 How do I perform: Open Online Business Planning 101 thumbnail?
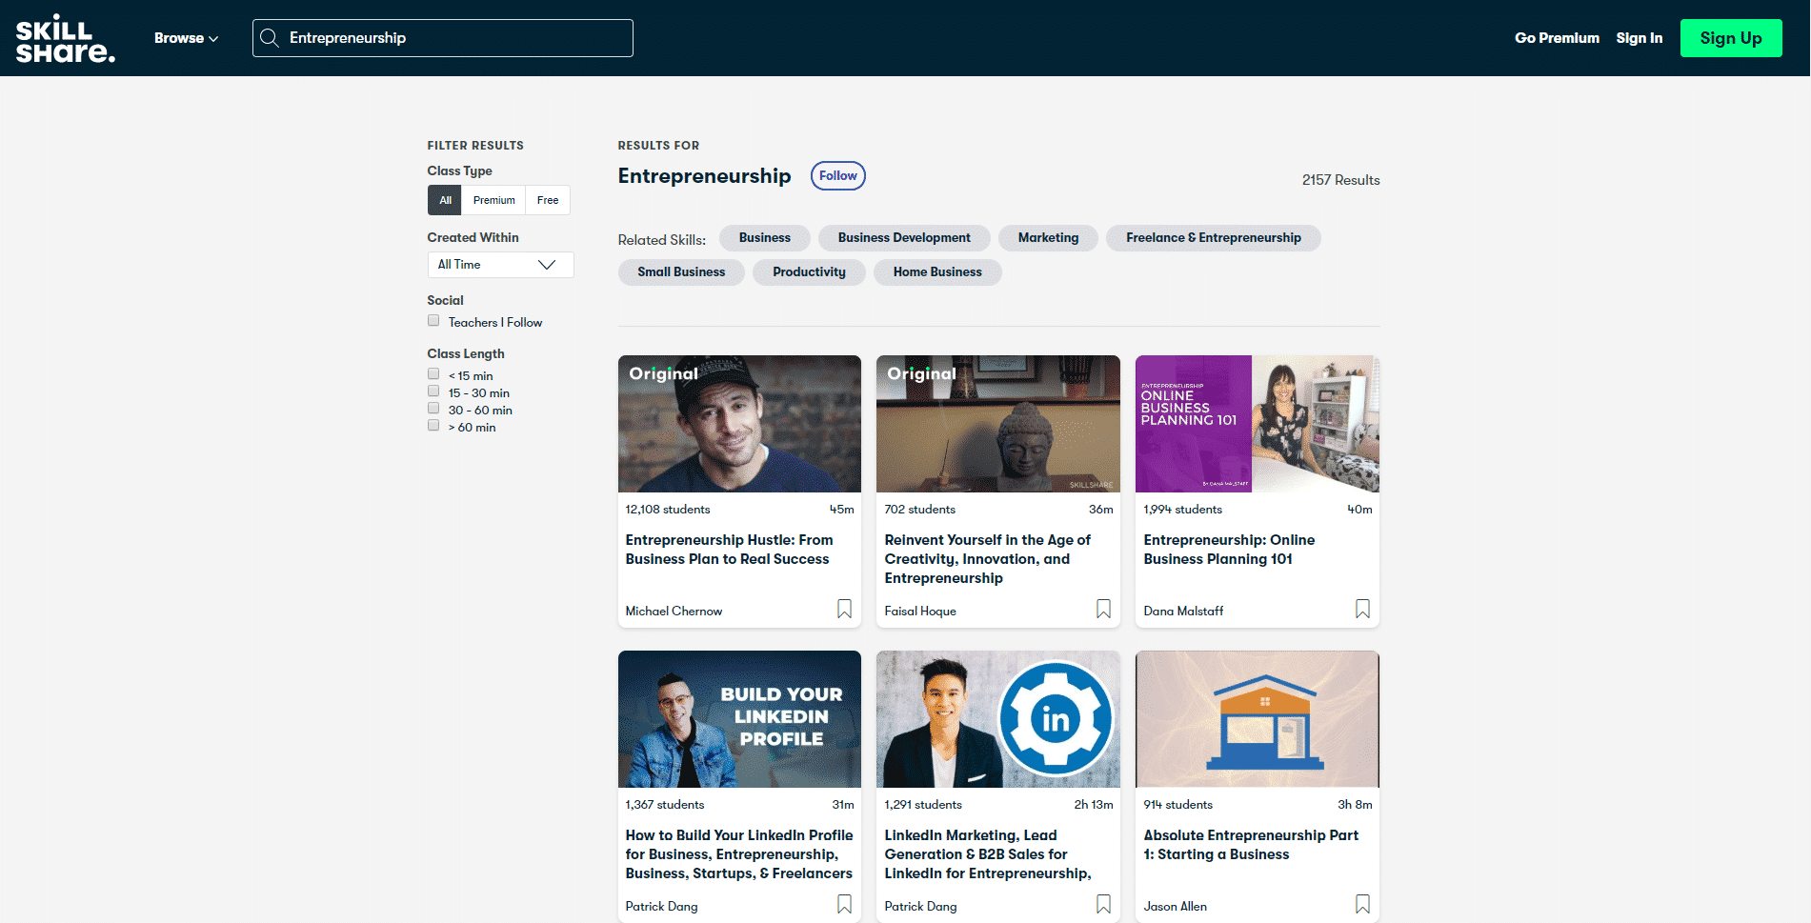tap(1258, 424)
